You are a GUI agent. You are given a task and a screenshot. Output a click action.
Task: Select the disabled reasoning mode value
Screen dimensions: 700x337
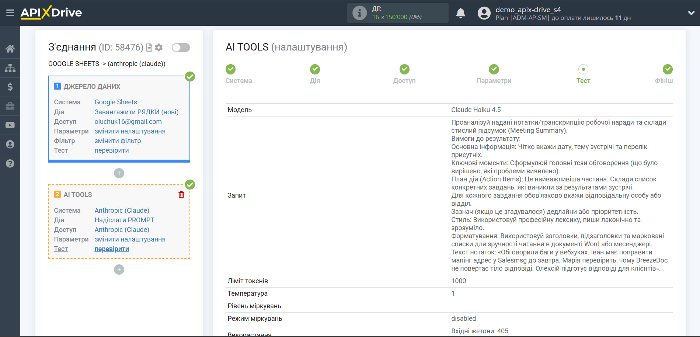pyautogui.click(x=463, y=319)
